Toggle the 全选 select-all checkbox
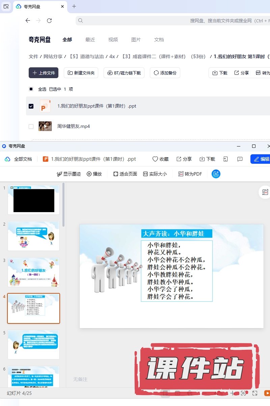Screen dimensions: 270x406 (x=31, y=89)
